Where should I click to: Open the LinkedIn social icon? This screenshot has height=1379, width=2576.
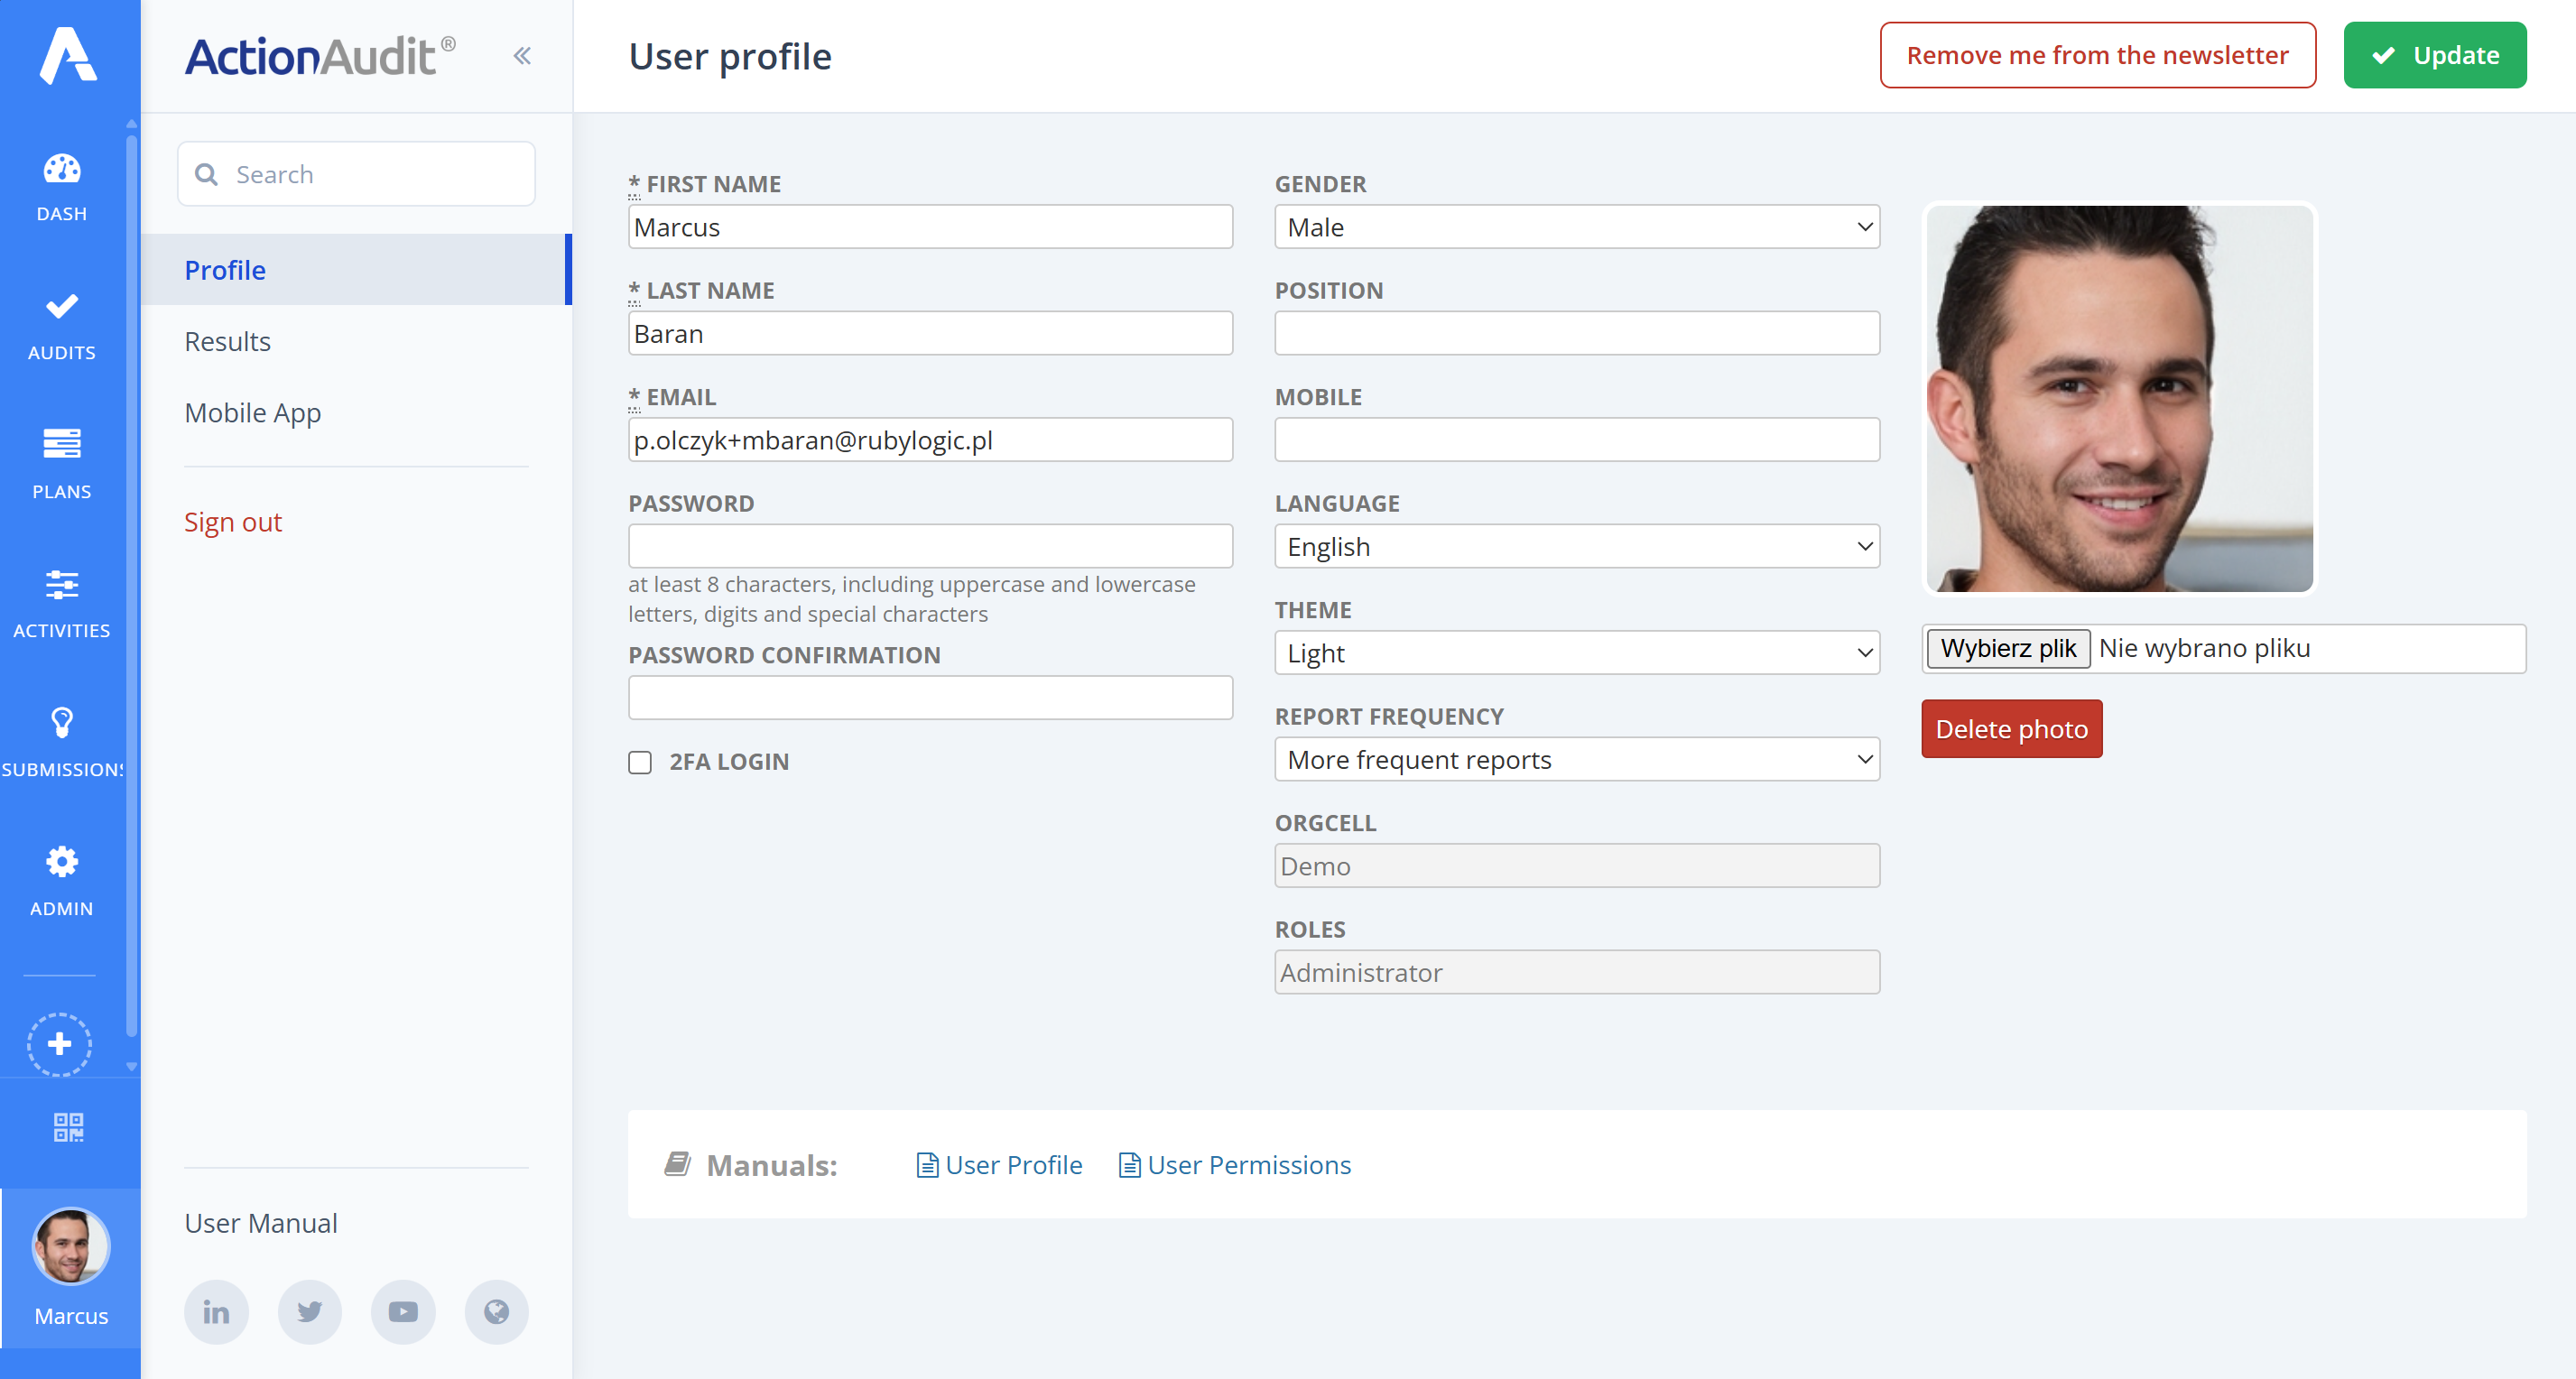point(216,1312)
